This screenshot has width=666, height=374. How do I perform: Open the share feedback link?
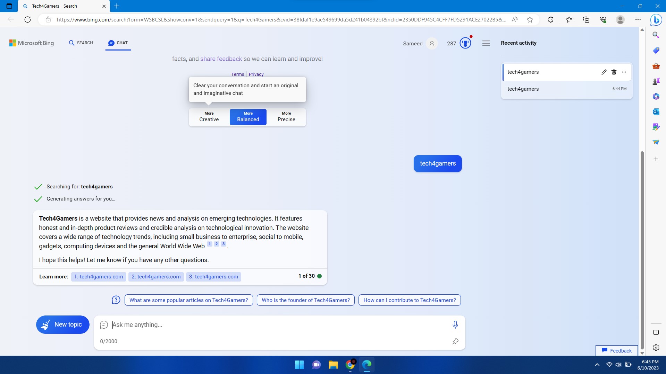click(221, 59)
